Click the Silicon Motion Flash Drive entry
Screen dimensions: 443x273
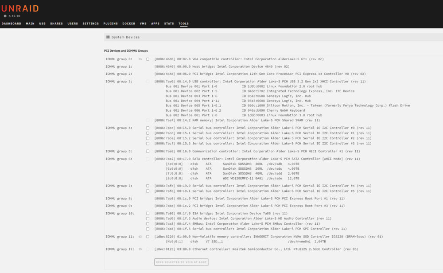click(x=288, y=105)
